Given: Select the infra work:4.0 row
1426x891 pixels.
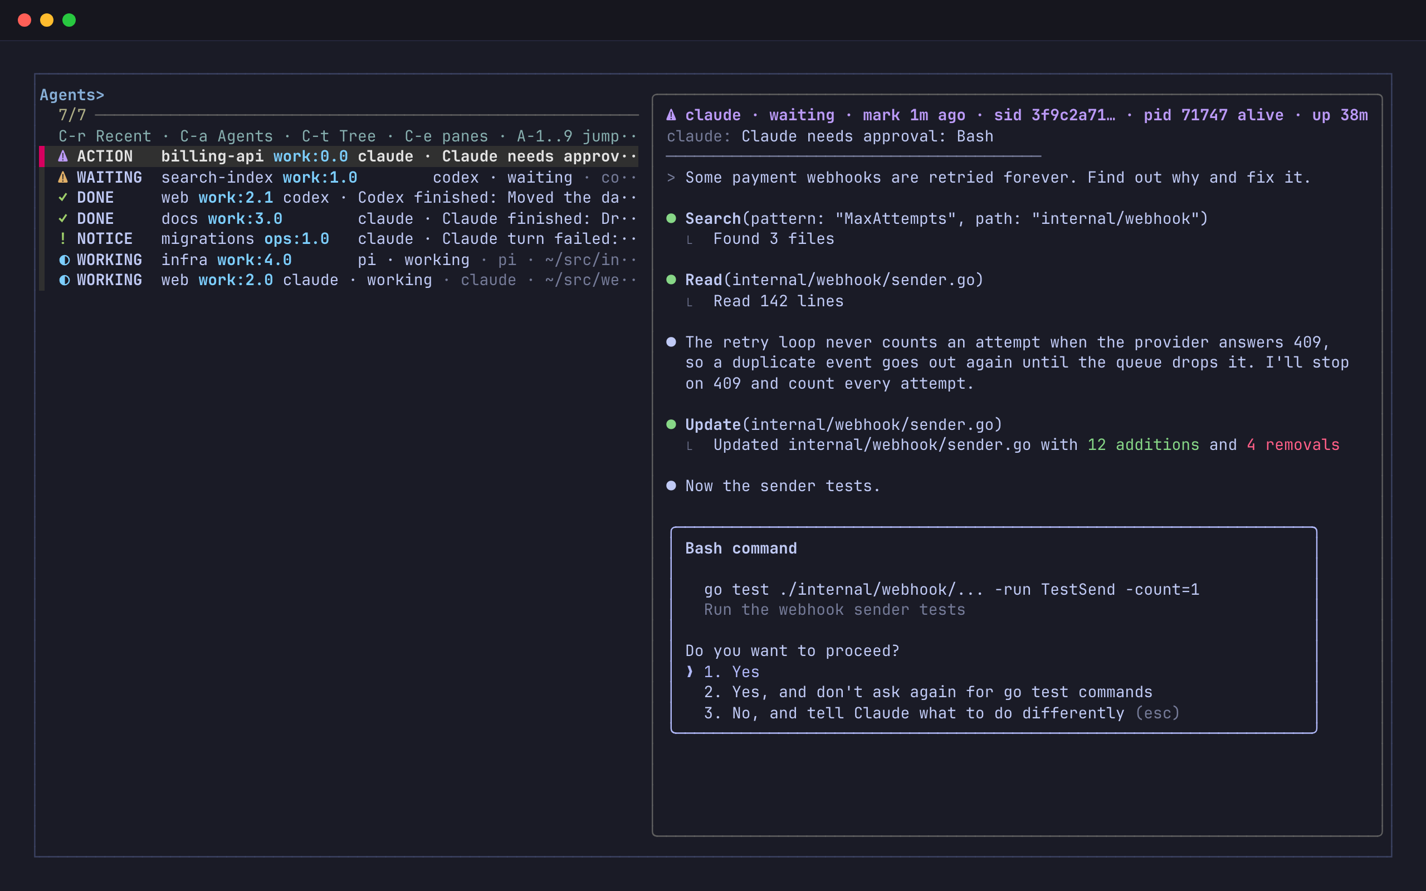Looking at the screenshot, I should pyautogui.click(x=339, y=260).
